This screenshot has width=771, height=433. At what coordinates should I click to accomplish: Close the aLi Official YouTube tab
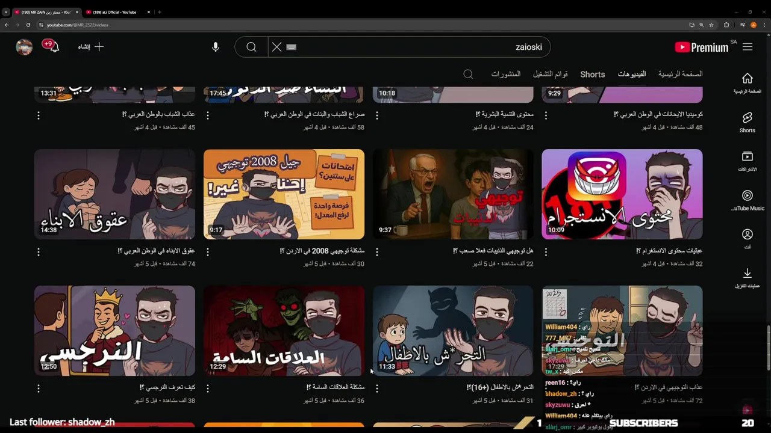click(x=149, y=12)
